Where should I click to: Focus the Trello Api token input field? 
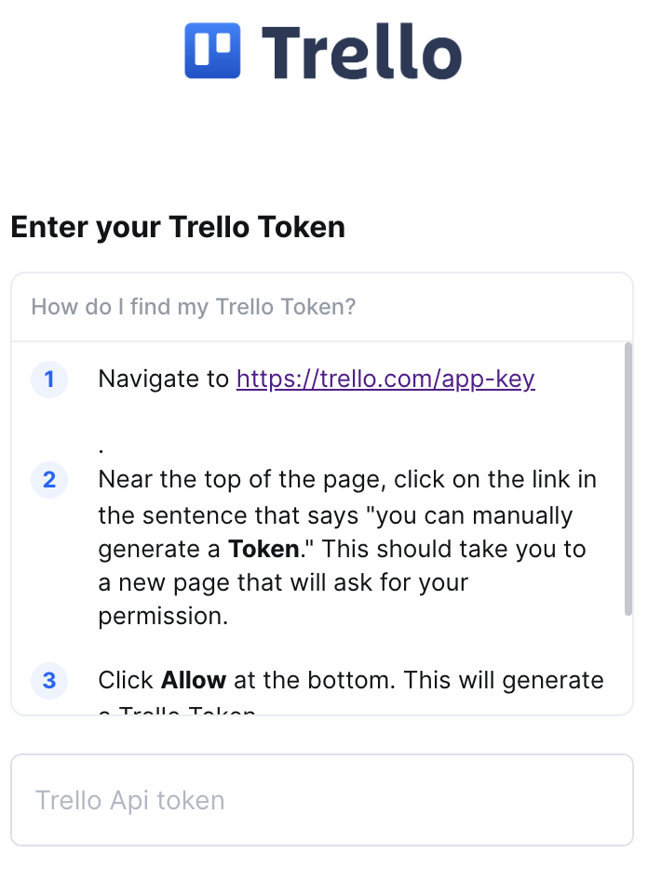[322, 800]
